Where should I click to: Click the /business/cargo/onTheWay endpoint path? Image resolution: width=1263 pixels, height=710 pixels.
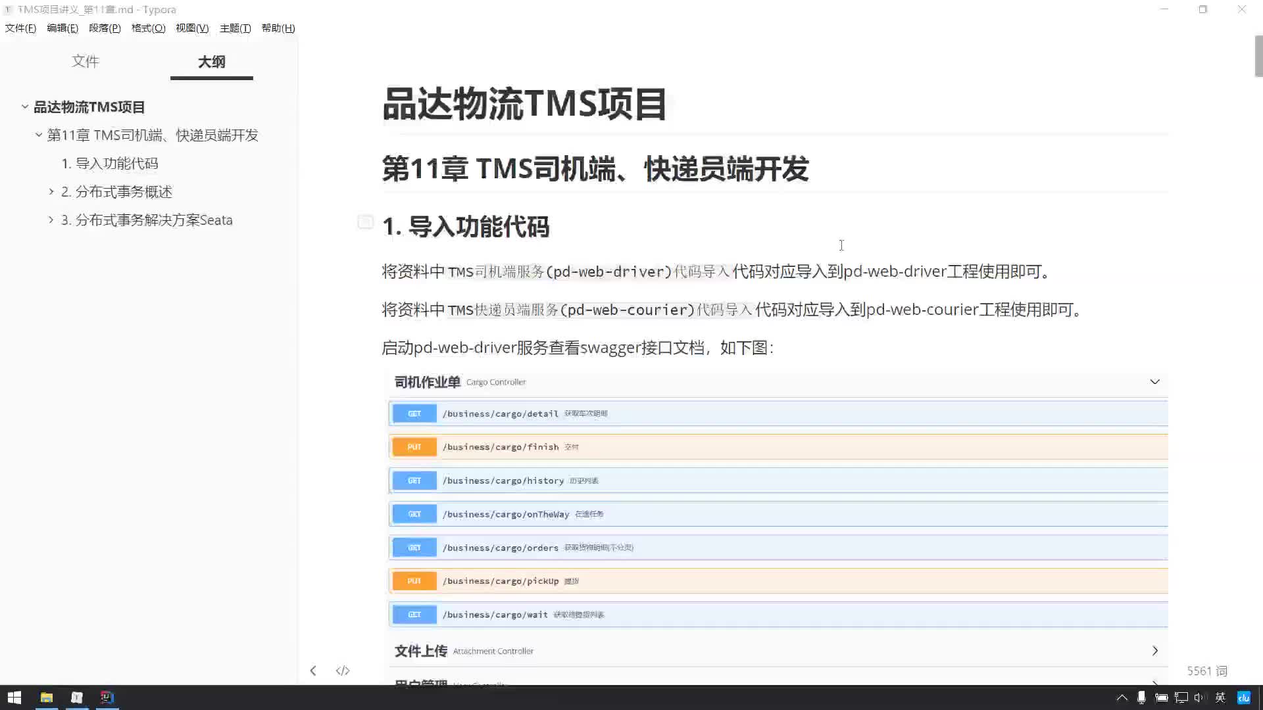(506, 514)
